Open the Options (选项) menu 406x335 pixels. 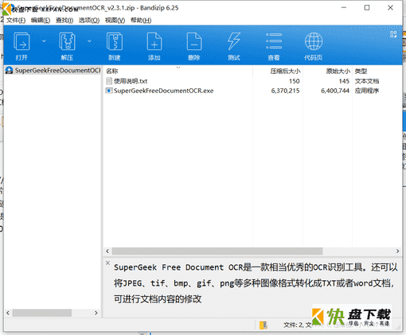click(89, 20)
